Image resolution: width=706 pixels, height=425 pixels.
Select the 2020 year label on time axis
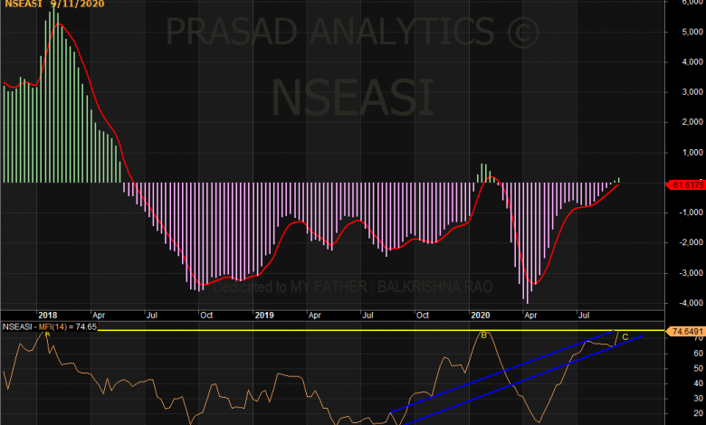[x=482, y=316]
